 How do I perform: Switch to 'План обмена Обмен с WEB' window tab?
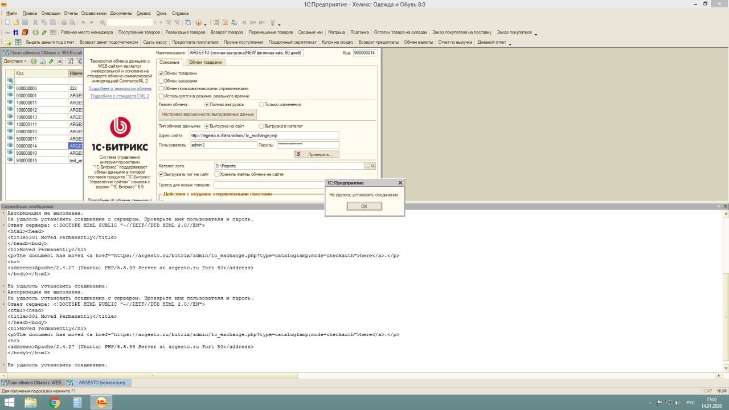tap(33, 383)
